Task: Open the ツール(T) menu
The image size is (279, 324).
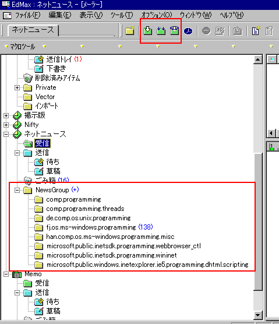Action: pos(122,15)
